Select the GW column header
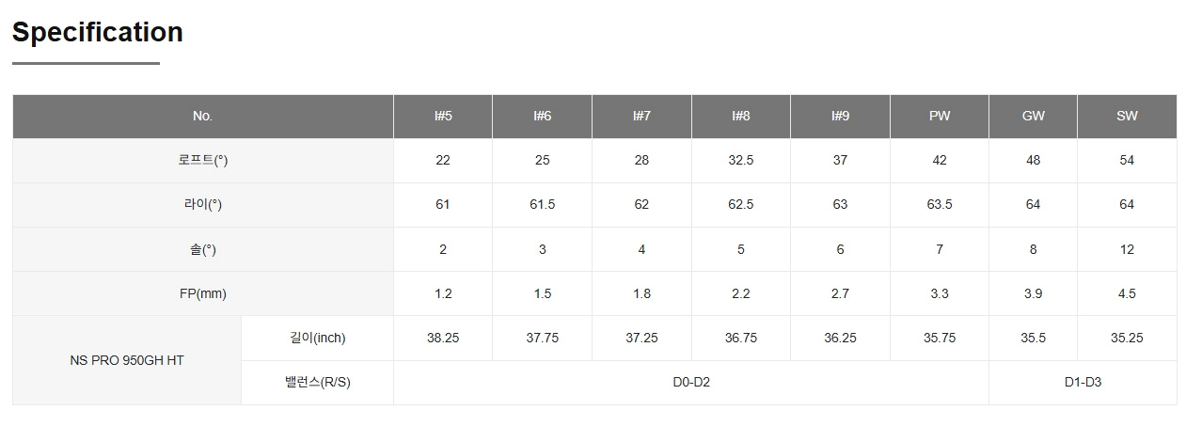Viewport: 1186px width, 426px height. point(1033,117)
